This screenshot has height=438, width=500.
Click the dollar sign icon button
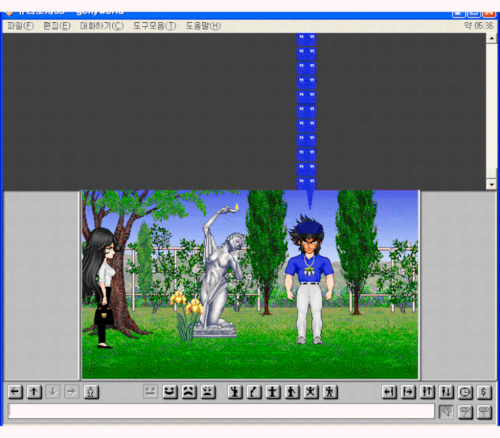[x=484, y=391]
